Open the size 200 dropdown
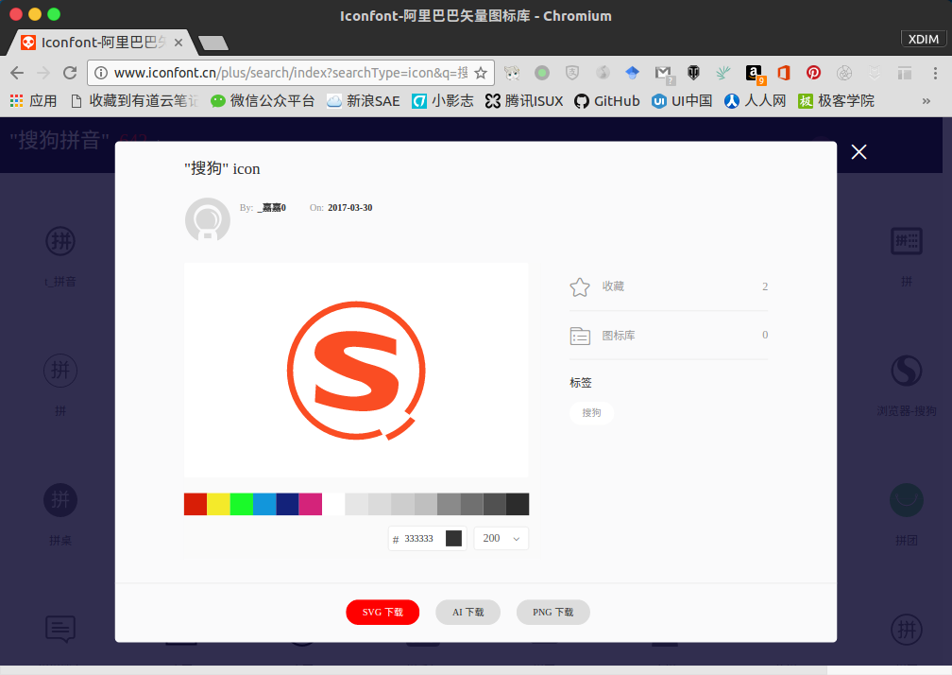This screenshot has height=675, width=952. coord(501,538)
